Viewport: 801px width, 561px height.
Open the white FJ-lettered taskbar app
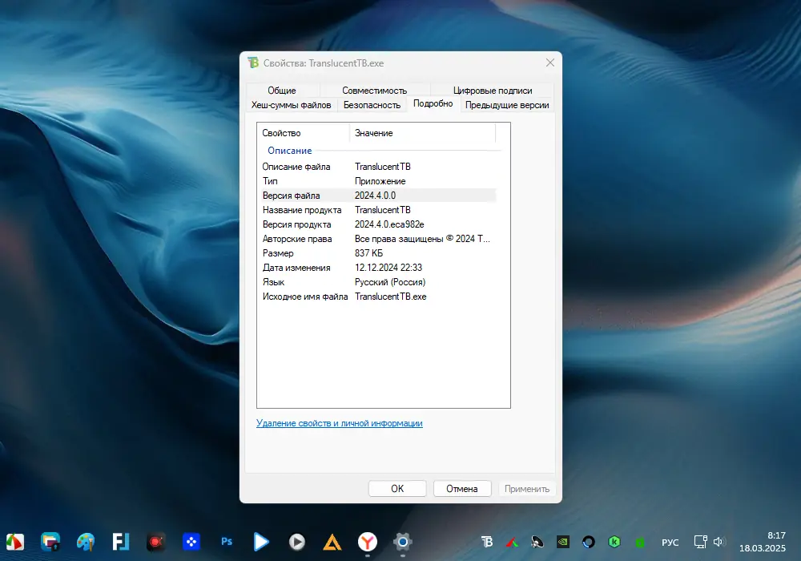(x=121, y=542)
